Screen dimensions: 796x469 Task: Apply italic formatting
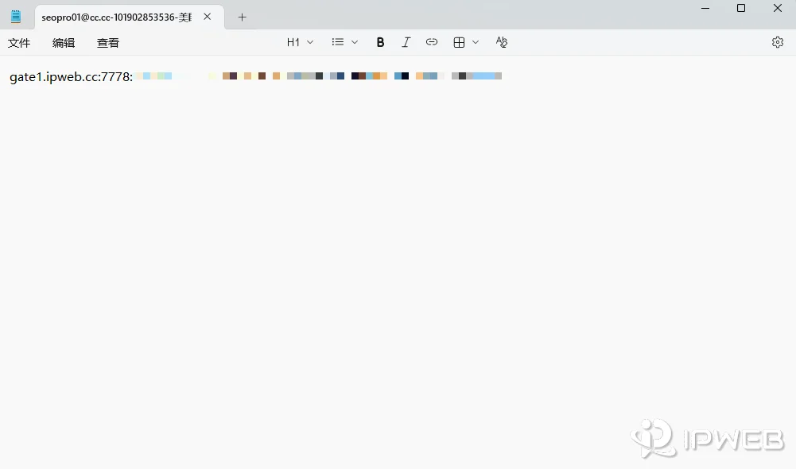tap(406, 42)
